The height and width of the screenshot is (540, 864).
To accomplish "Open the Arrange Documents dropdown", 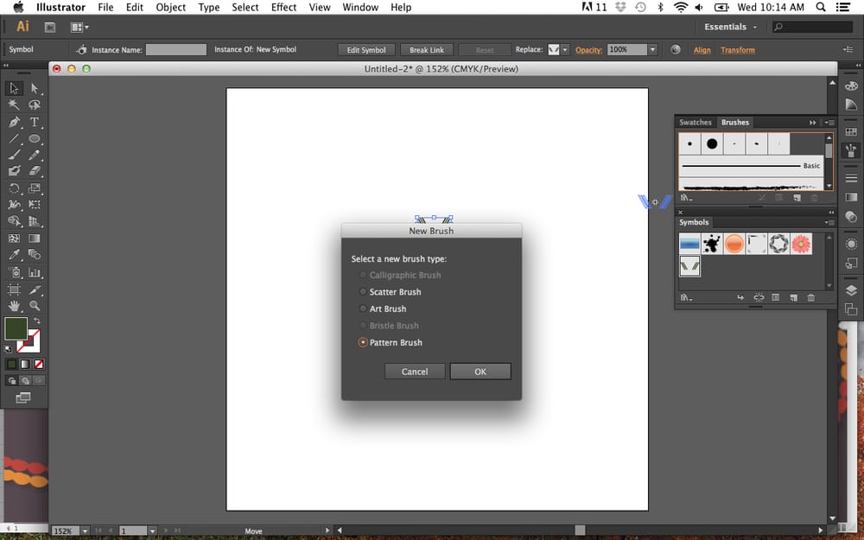I will pyautogui.click(x=79, y=27).
